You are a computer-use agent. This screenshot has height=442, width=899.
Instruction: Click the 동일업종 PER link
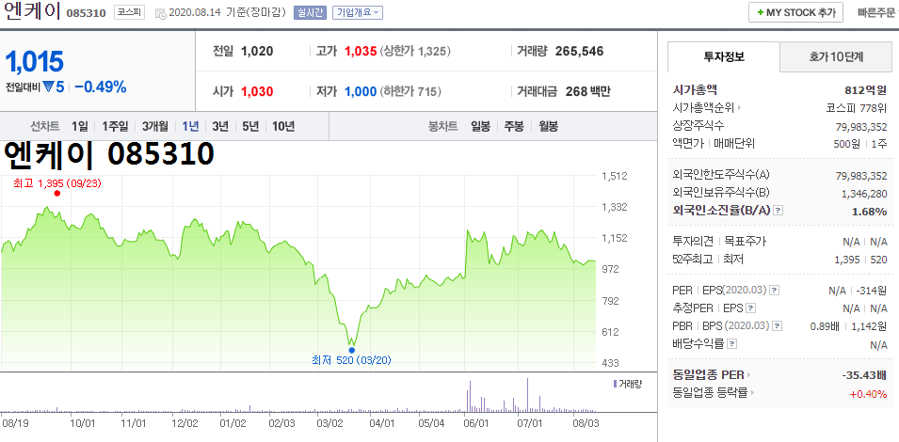coord(708,375)
